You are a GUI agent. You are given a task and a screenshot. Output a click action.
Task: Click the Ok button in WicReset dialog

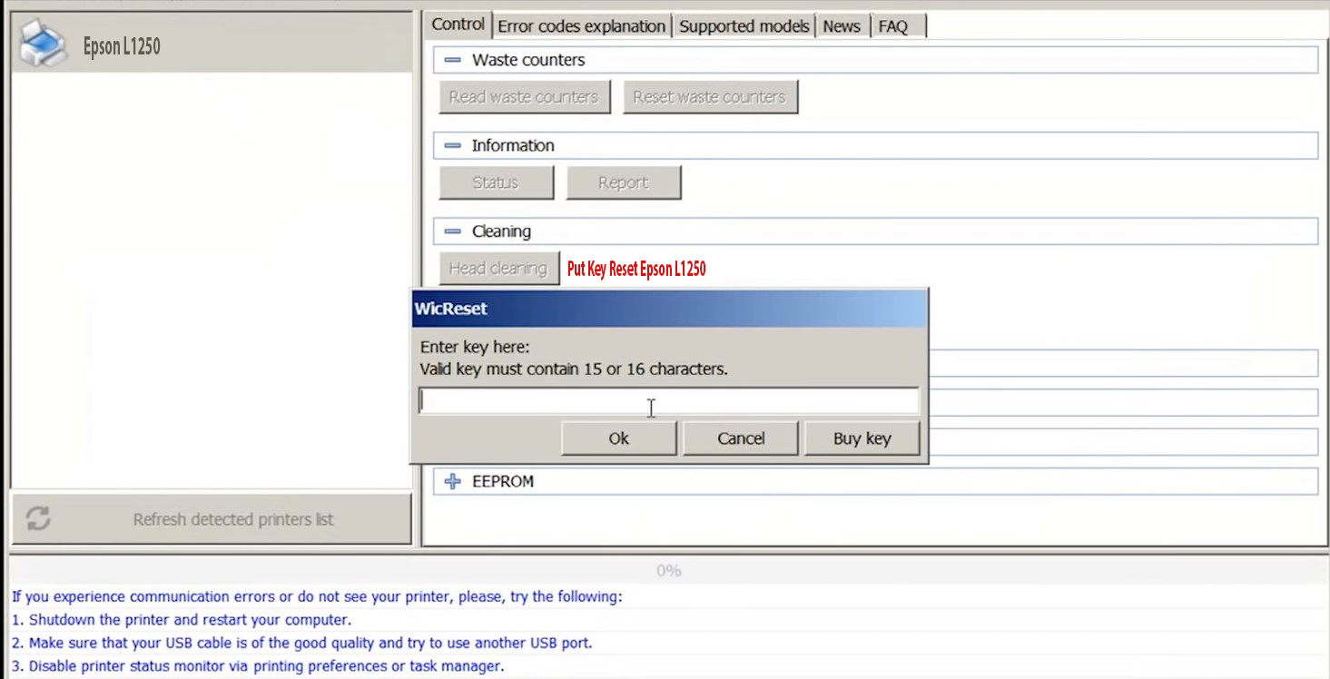coord(618,438)
